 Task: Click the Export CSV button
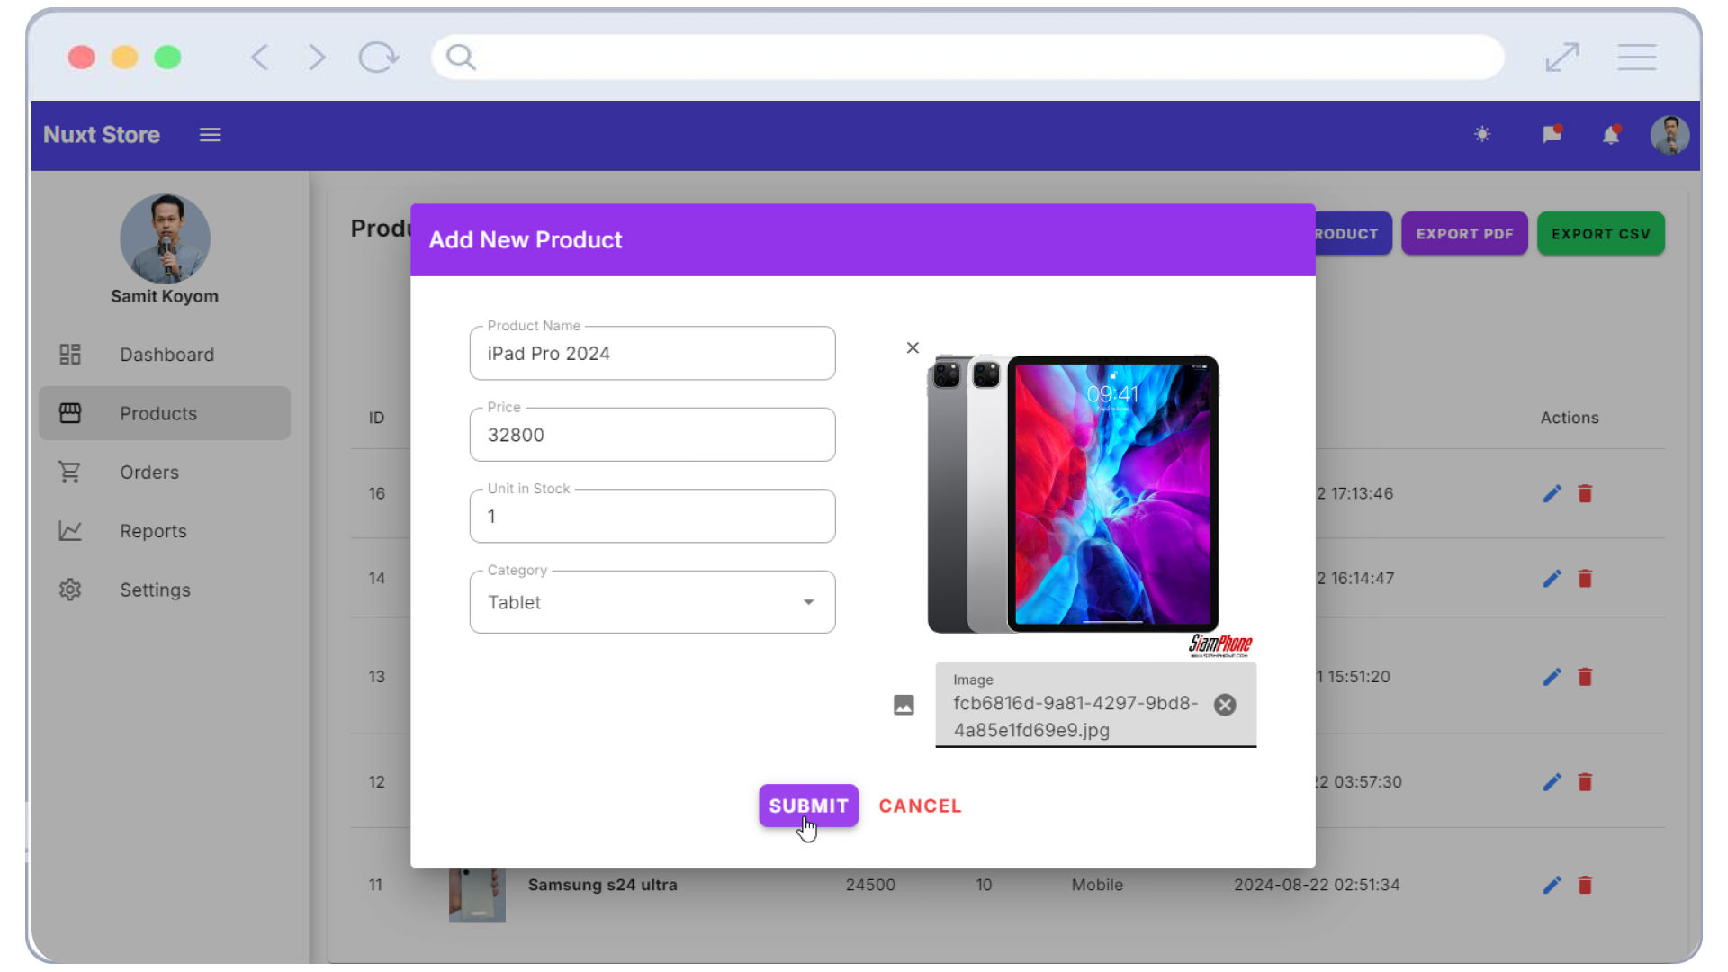click(1601, 234)
